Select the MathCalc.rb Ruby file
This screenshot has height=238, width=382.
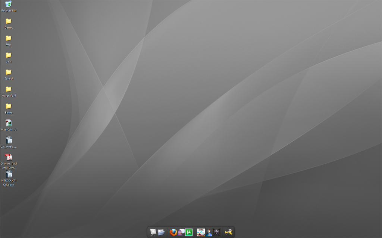point(9,125)
